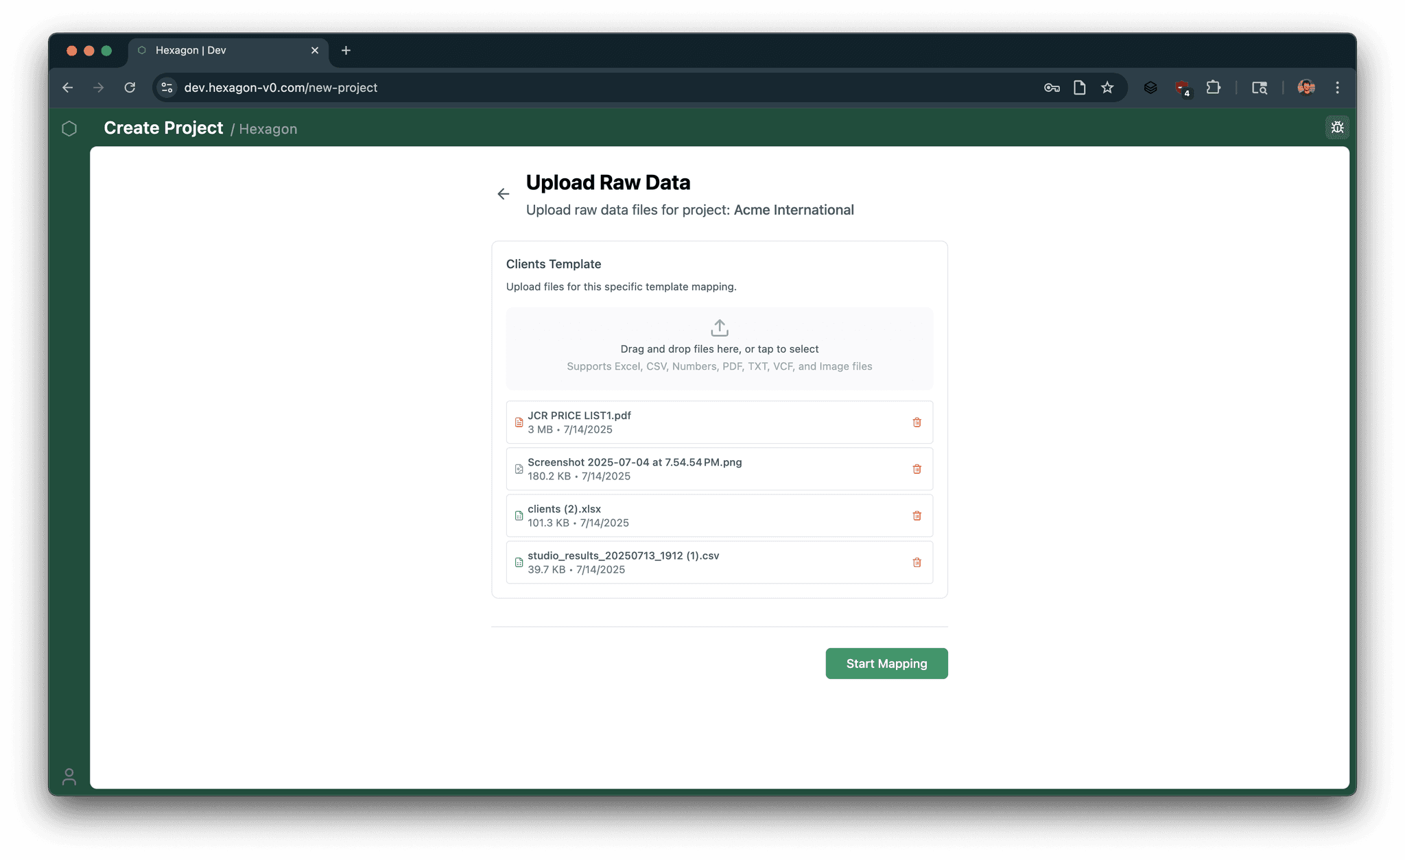Open a new browser tab
The width and height of the screenshot is (1405, 860).
(346, 50)
